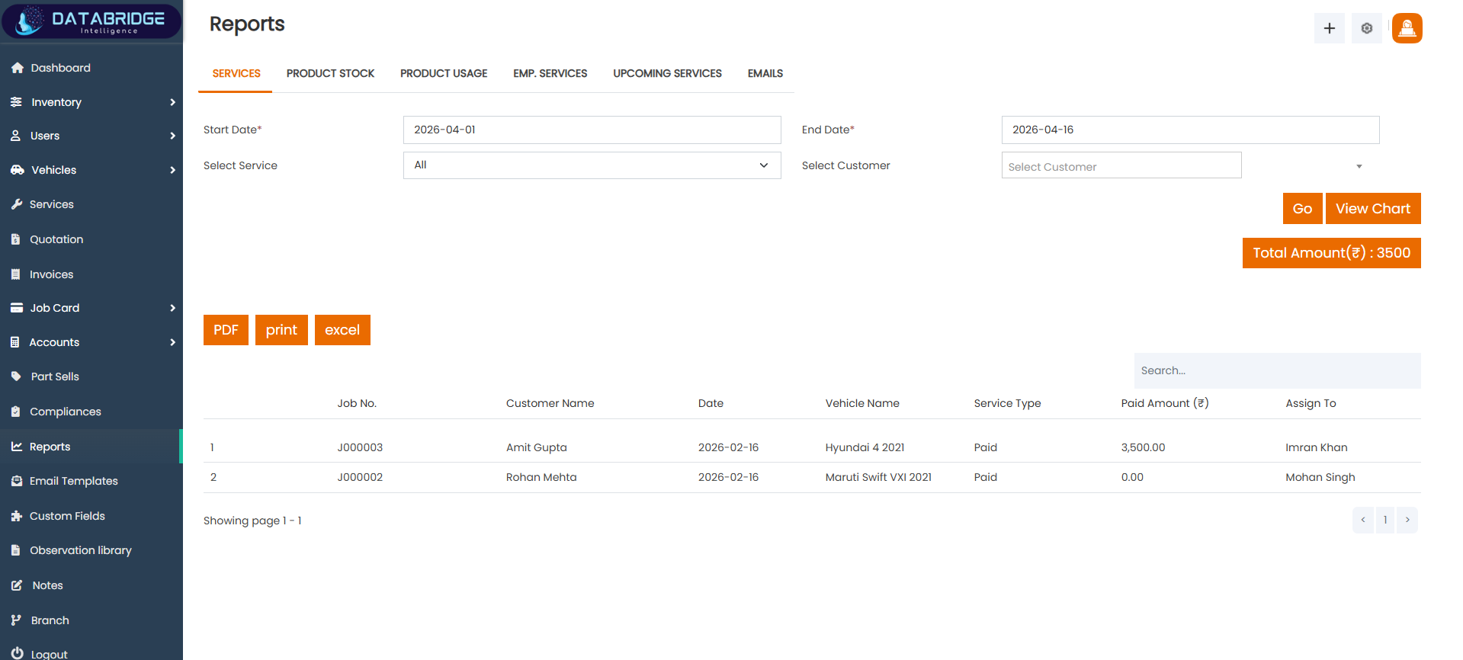The width and height of the screenshot is (1463, 660).
Task: Sort by Paid Amount column header
Action: tap(1164, 403)
